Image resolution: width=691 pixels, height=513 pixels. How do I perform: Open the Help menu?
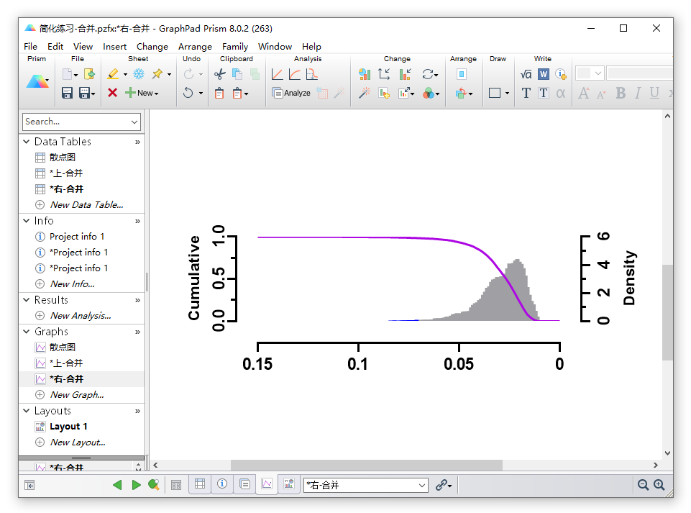[x=311, y=46]
